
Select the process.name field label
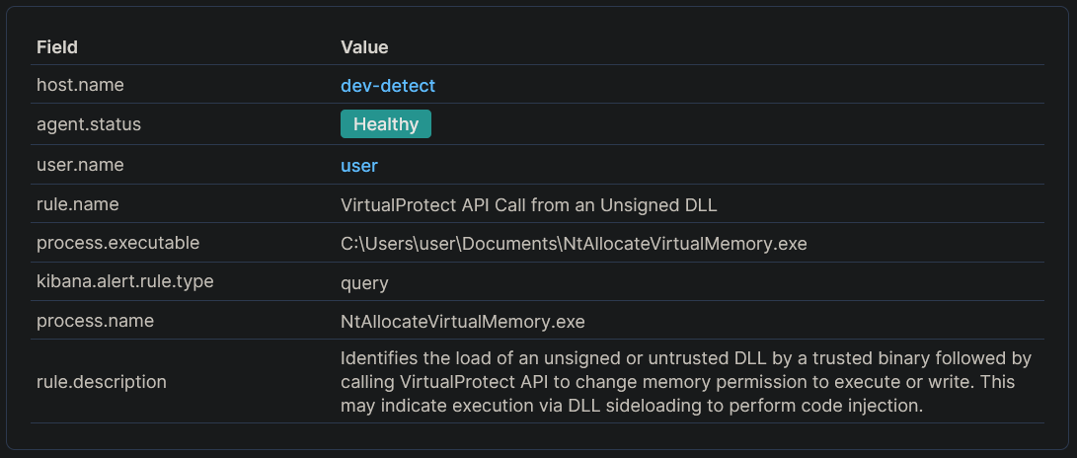(x=95, y=321)
